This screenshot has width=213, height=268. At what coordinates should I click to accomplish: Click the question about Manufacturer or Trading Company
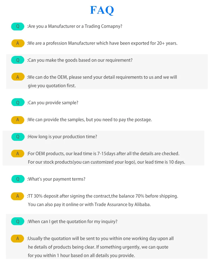tap(75, 26)
